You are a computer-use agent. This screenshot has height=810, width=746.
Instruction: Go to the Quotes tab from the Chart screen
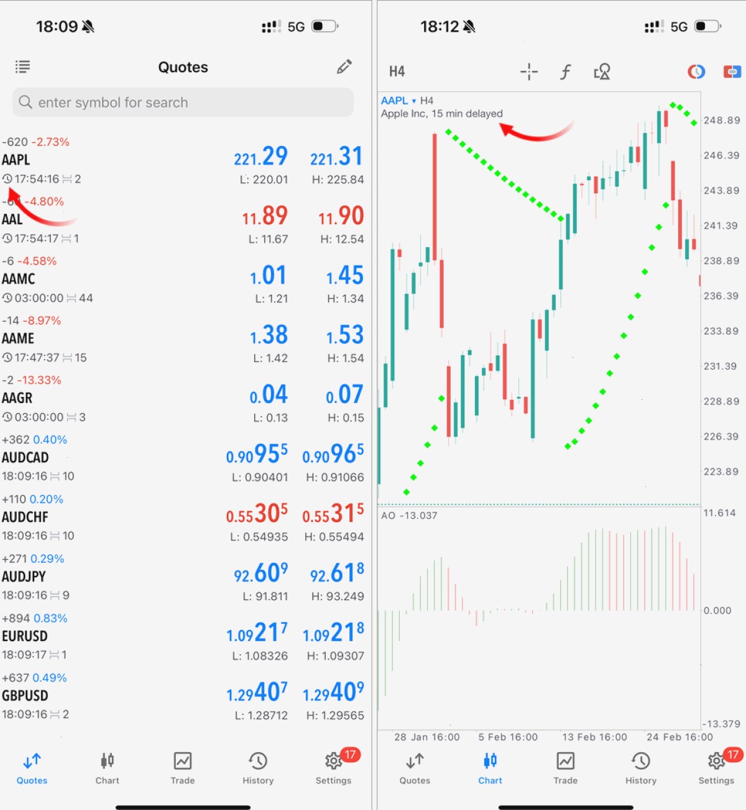pyautogui.click(x=415, y=768)
